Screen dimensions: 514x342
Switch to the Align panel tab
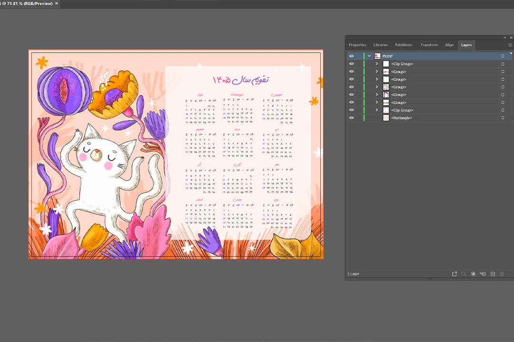(x=449, y=45)
